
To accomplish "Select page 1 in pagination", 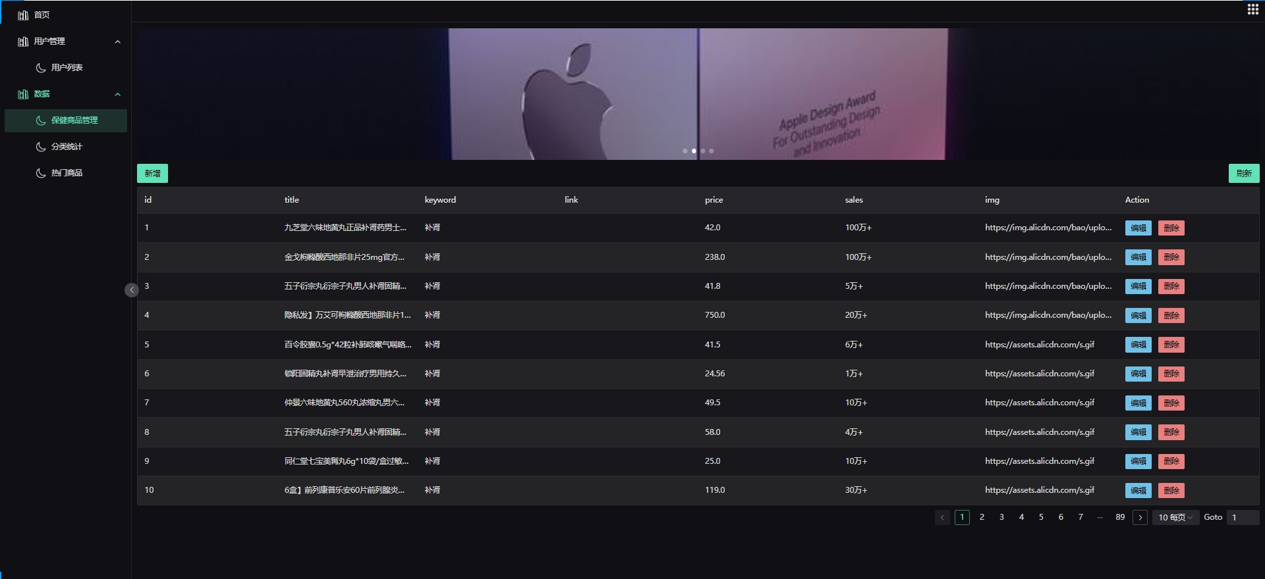I will tap(962, 517).
